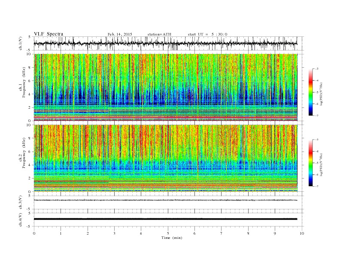Click the "ch.1(V)" waveform axis label
This screenshot has height=262, width=340.
(21, 43)
